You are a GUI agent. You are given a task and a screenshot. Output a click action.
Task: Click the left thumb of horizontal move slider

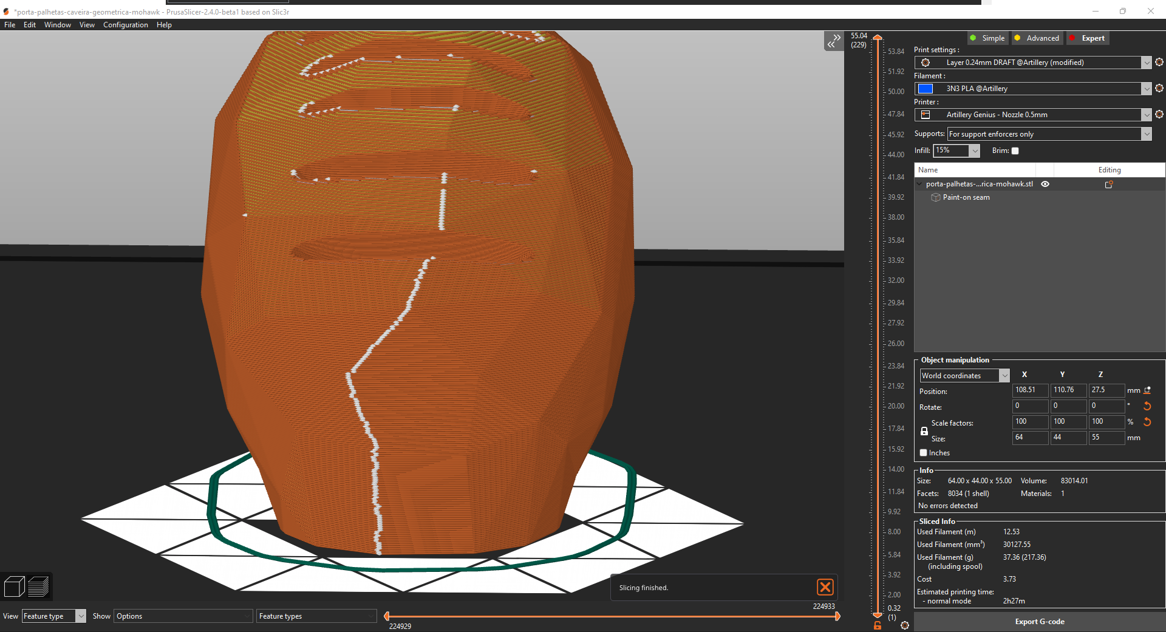tap(387, 616)
